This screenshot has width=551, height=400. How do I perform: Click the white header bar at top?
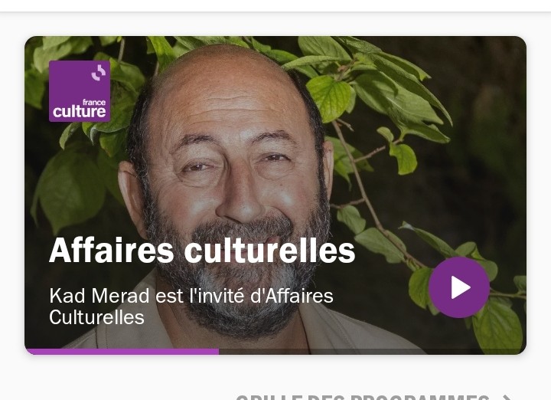[275, 5]
